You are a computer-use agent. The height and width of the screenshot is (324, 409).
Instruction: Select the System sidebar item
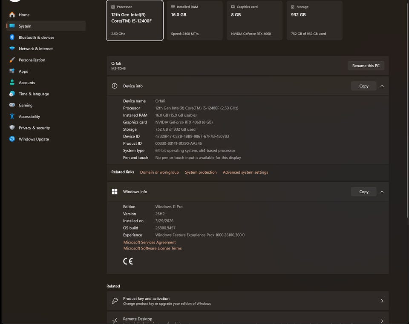(x=46, y=26)
